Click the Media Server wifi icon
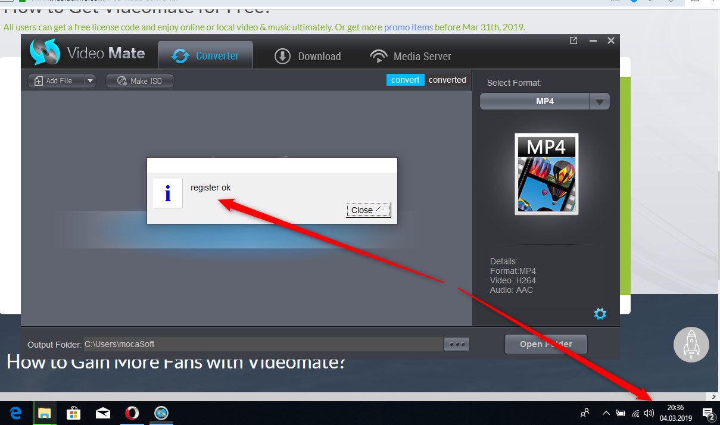This screenshot has height=425, width=720. [378, 56]
